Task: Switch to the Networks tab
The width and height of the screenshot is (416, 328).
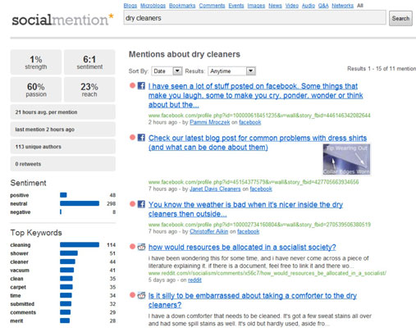Action: 343,6
